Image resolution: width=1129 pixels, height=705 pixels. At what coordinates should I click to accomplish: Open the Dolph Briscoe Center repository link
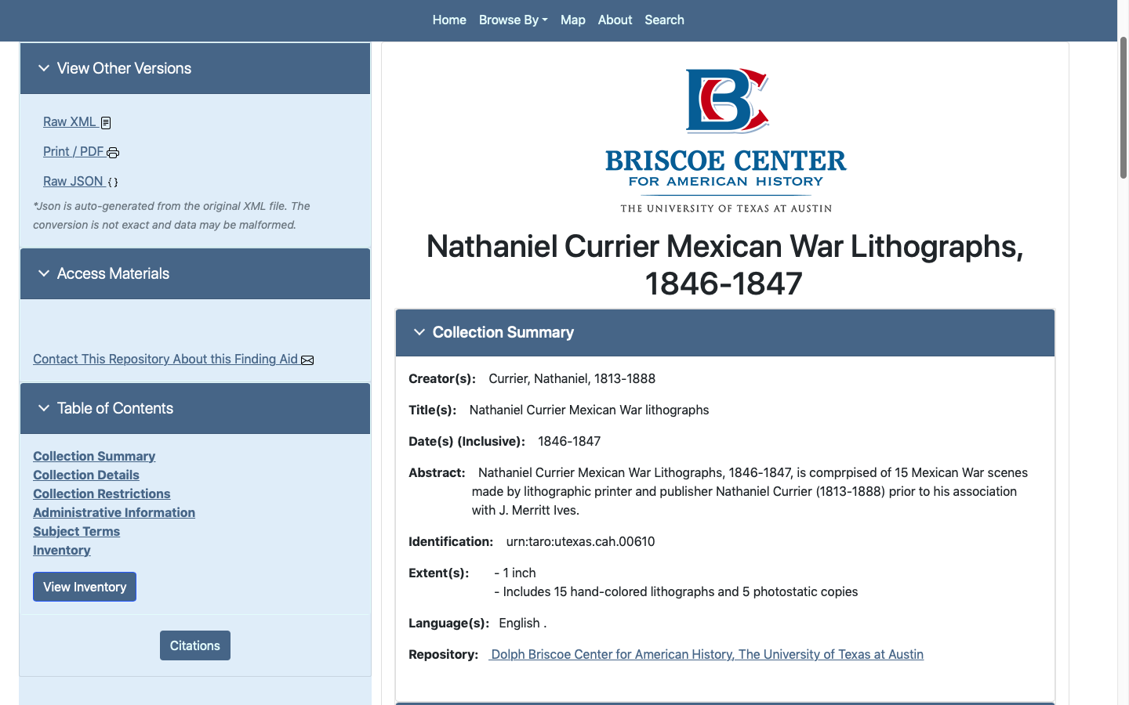[x=706, y=655]
